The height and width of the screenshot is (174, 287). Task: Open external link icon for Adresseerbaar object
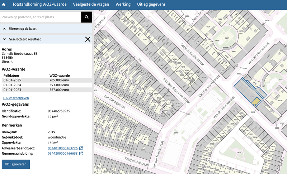(81, 148)
